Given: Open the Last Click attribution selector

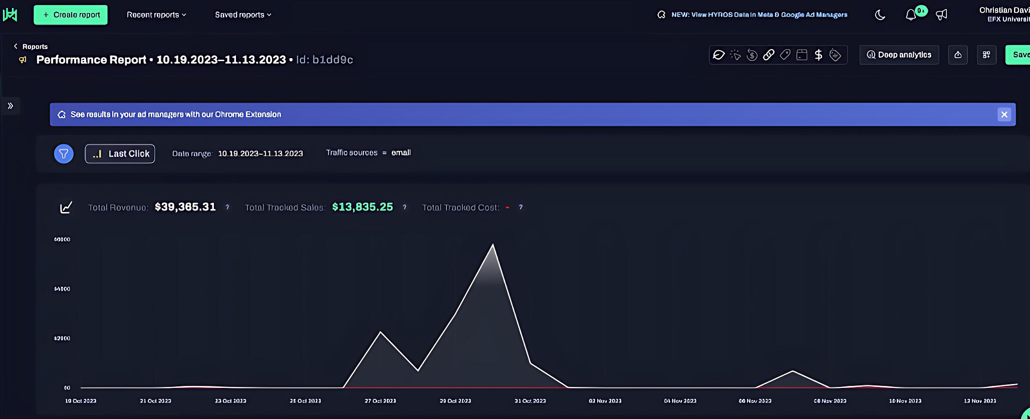Looking at the screenshot, I should coord(120,154).
